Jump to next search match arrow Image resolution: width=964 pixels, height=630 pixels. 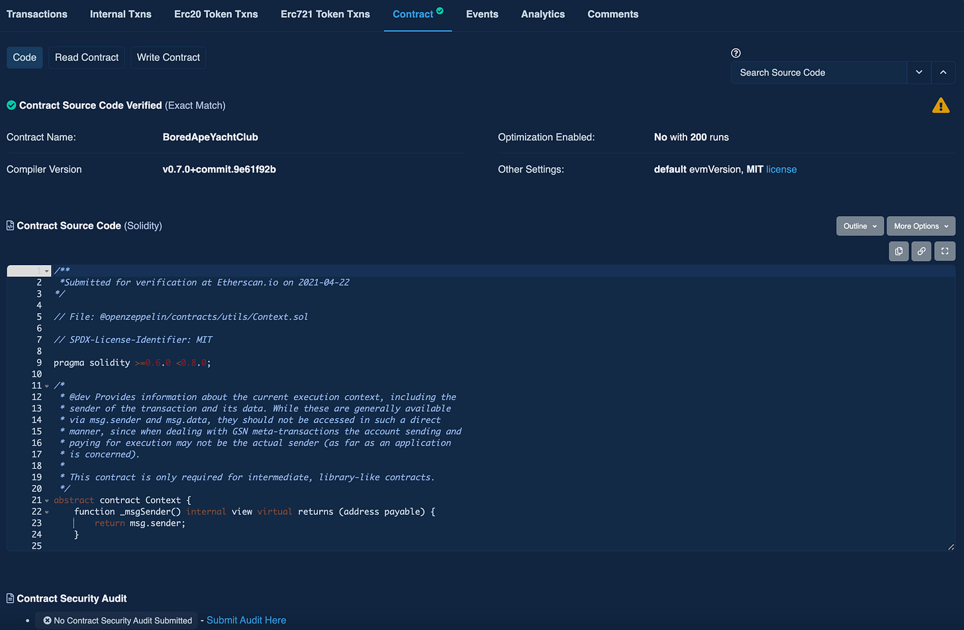pyautogui.click(x=919, y=73)
